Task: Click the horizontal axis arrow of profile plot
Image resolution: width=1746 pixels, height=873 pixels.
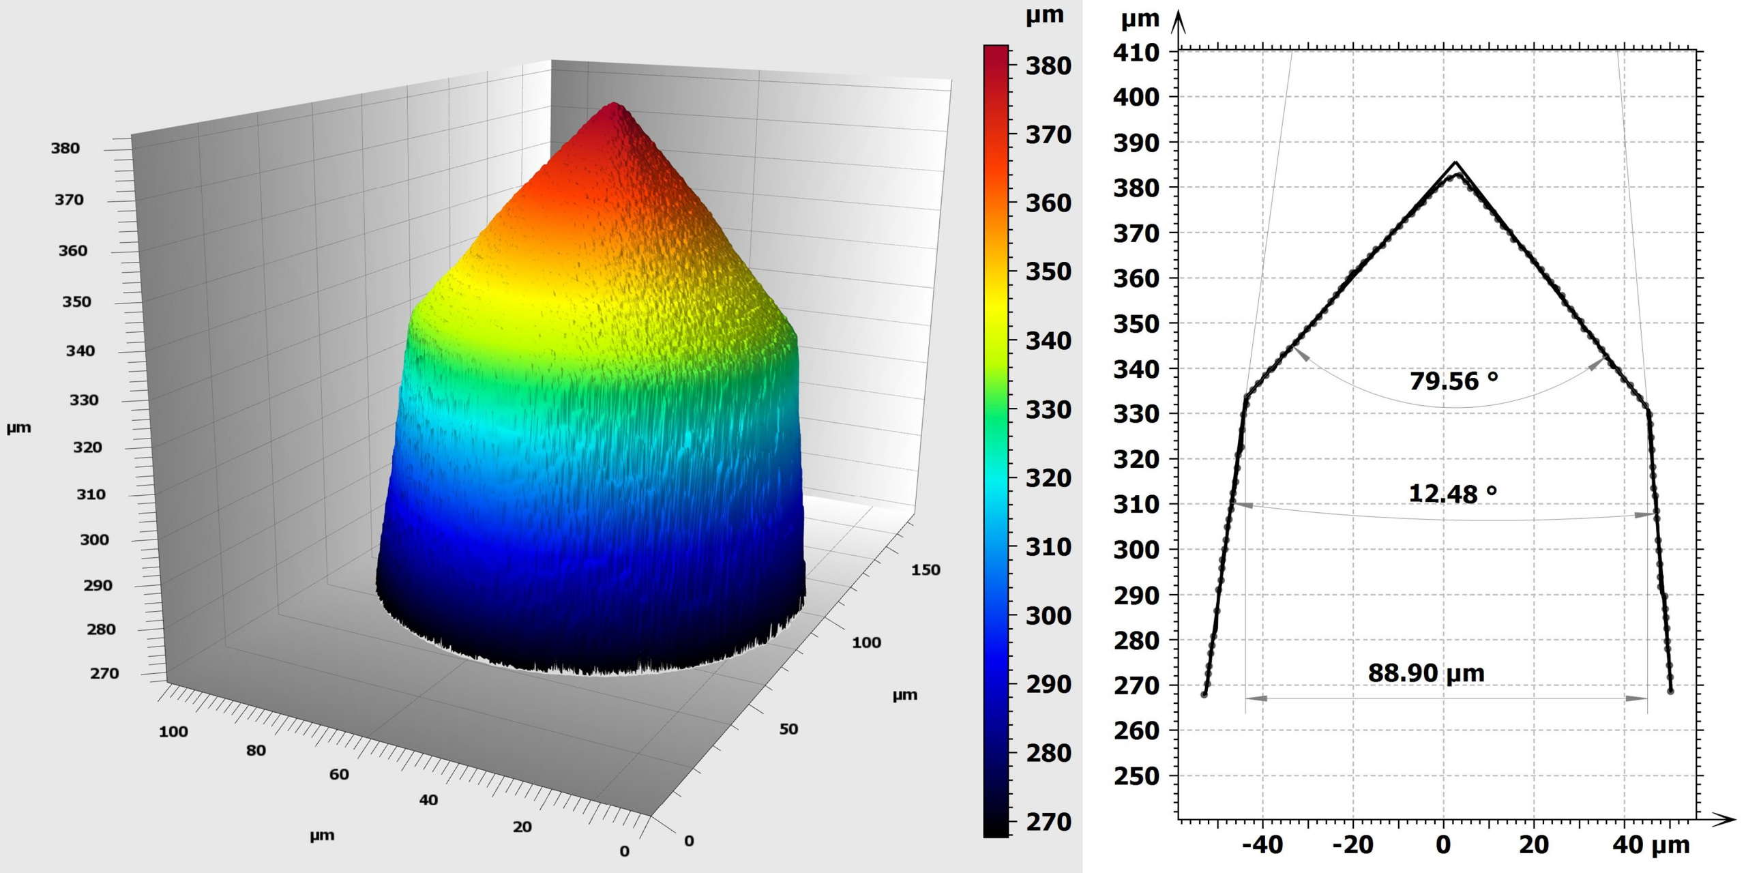Action: [1724, 818]
